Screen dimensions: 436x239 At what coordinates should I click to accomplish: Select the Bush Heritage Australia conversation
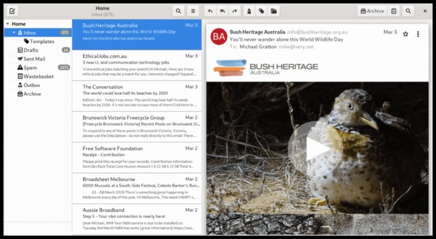click(x=137, y=35)
